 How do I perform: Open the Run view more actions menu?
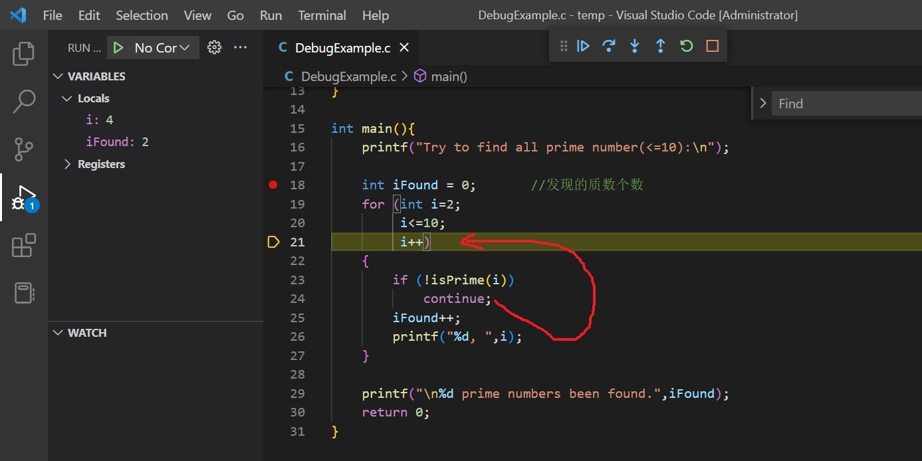click(x=241, y=47)
